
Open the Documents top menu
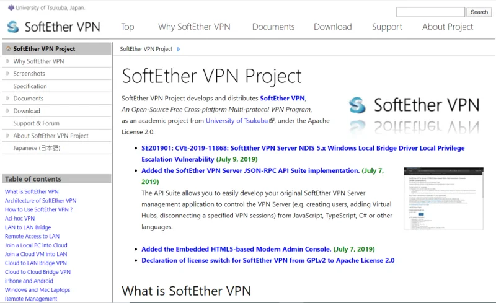(273, 27)
